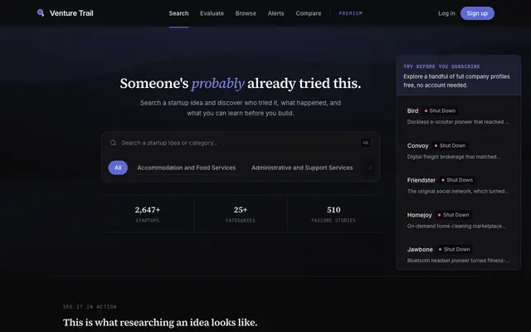The height and width of the screenshot is (332, 531).
Task: Open the Search nav tab
Action: [x=179, y=13]
